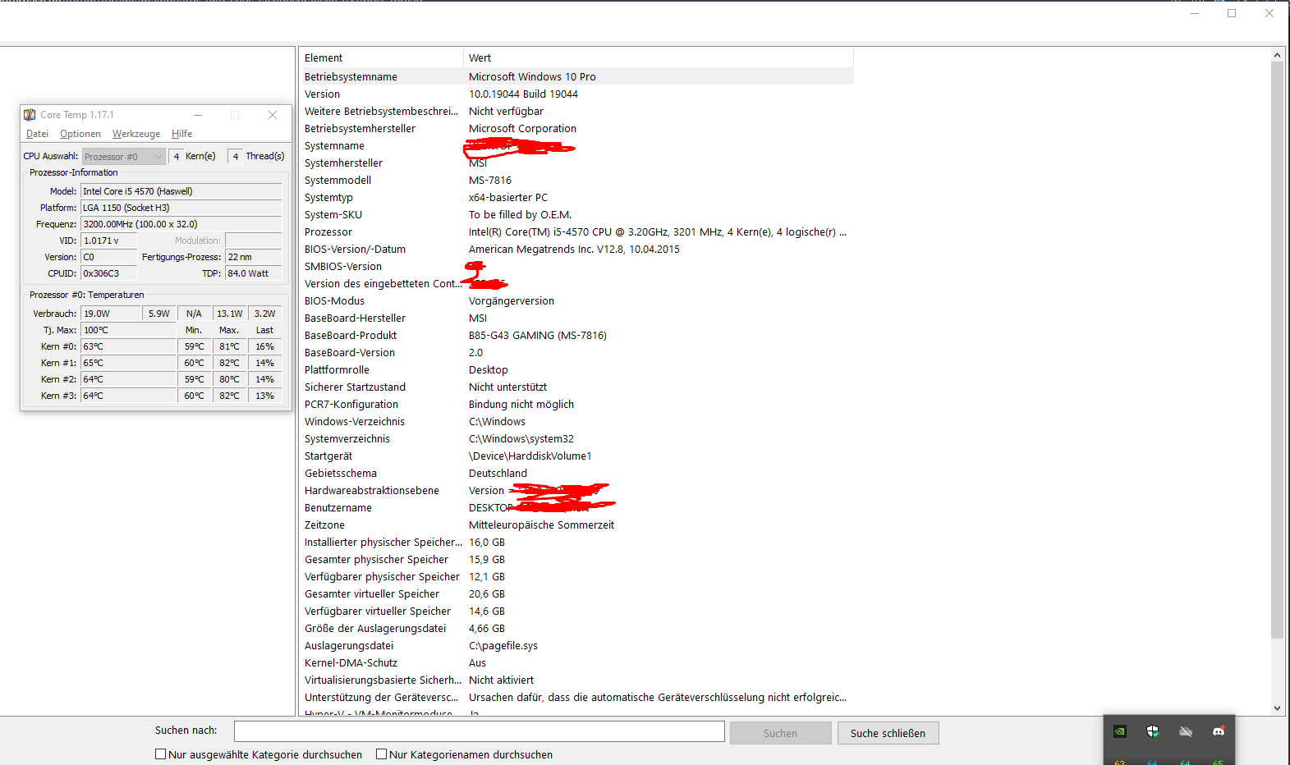Select the Plattformrolle Desktop row
The image size is (1290, 765).
click(x=576, y=369)
